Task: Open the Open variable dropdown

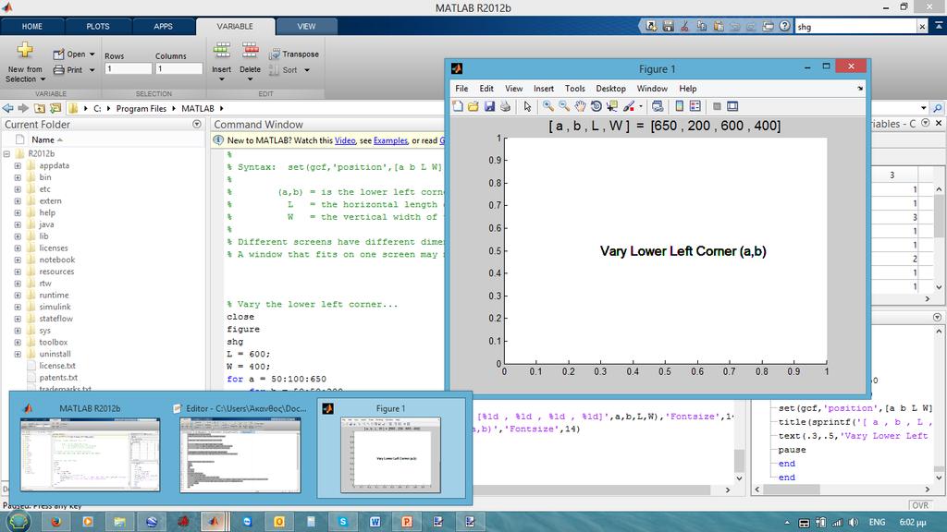Action: [x=92, y=54]
